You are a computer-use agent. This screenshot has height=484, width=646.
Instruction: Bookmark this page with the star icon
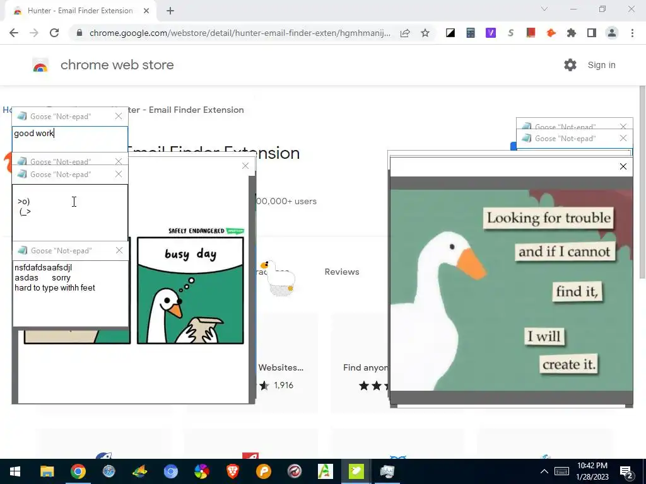(425, 33)
